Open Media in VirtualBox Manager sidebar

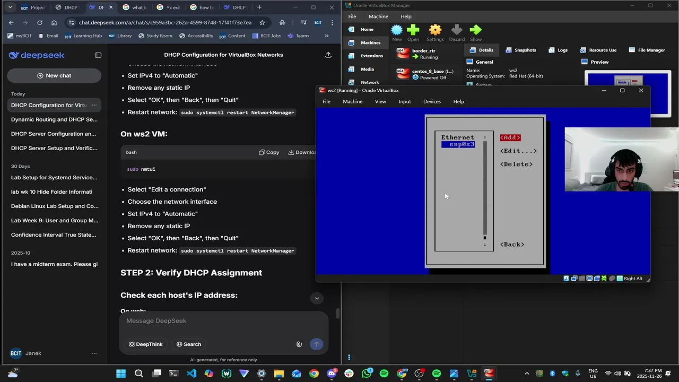coord(366,69)
